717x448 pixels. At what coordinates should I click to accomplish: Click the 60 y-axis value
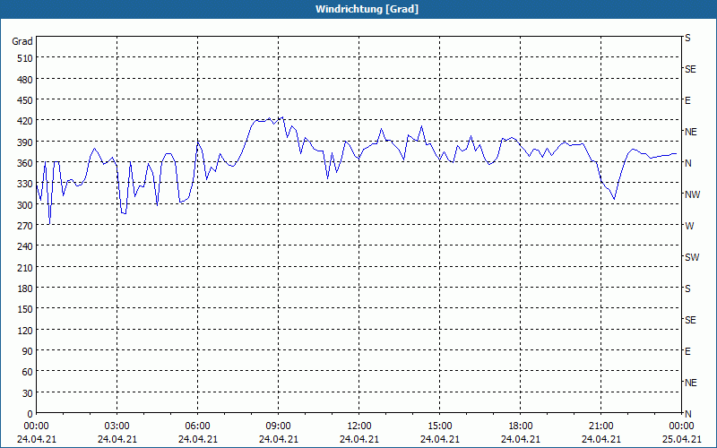tap(28, 372)
